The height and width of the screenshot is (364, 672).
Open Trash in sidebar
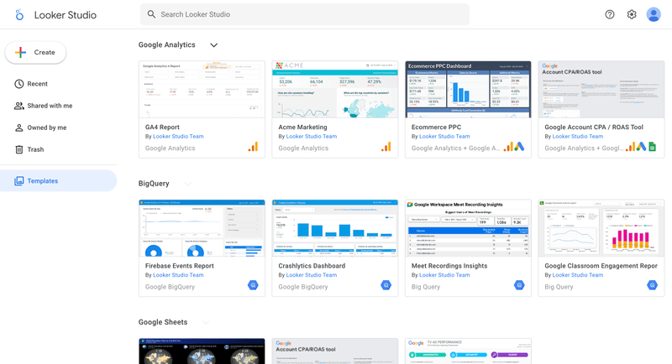[x=58, y=149]
